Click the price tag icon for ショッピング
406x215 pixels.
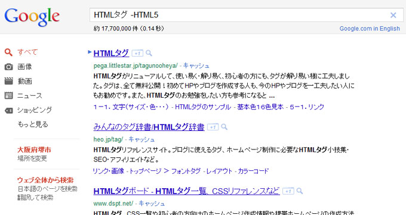tap(8, 111)
